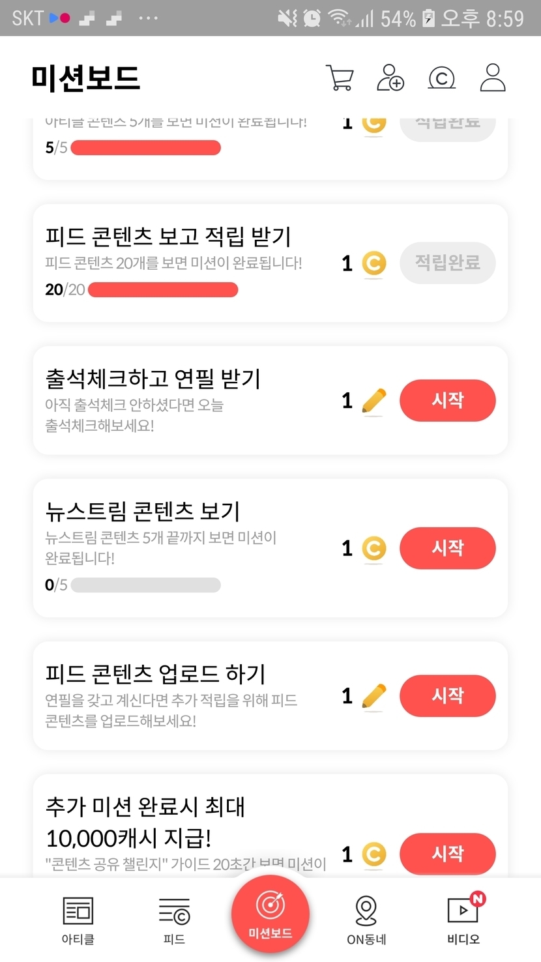This screenshot has width=541, height=962.
Task: Start the 피드 콘텐츠 업로드 하기 mission
Action: (x=447, y=695)
